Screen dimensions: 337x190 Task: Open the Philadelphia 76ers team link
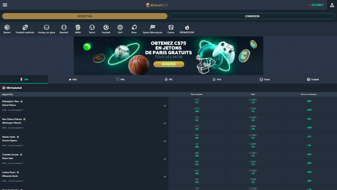[11, 102]
